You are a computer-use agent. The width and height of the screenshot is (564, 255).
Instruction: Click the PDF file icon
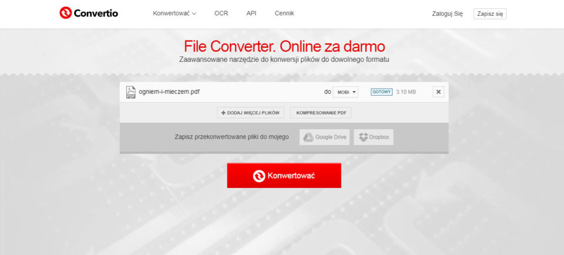click(130, 92)
